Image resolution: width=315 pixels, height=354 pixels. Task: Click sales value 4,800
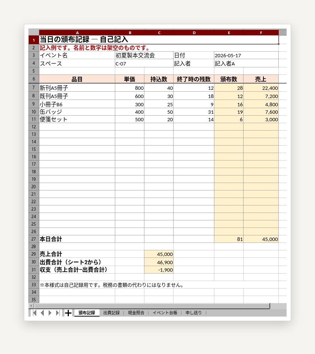261,104
